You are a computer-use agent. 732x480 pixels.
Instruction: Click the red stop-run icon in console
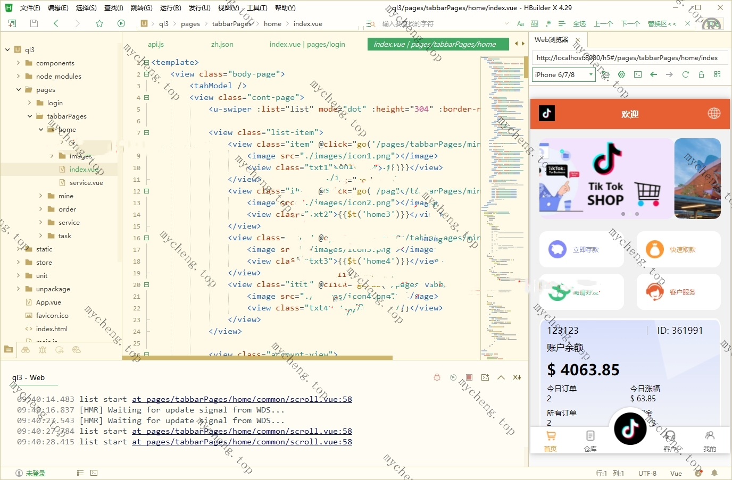click(469, 377)
